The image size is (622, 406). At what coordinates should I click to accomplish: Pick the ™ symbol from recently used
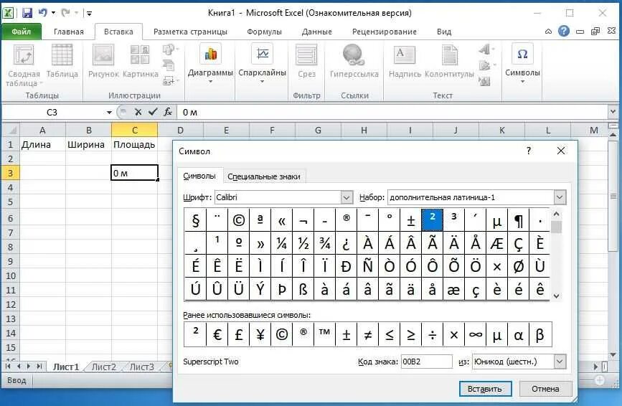(324, 335)
